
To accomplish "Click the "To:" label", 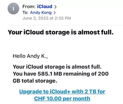I will tap(25, 12).
